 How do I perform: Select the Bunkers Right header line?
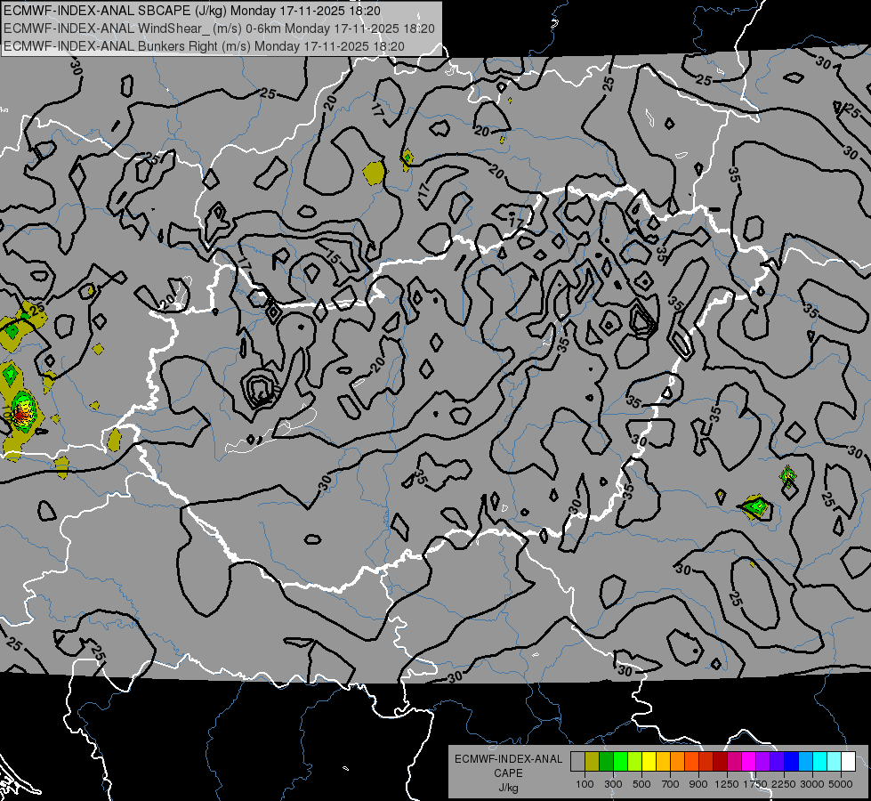click(x=204, y=46)
